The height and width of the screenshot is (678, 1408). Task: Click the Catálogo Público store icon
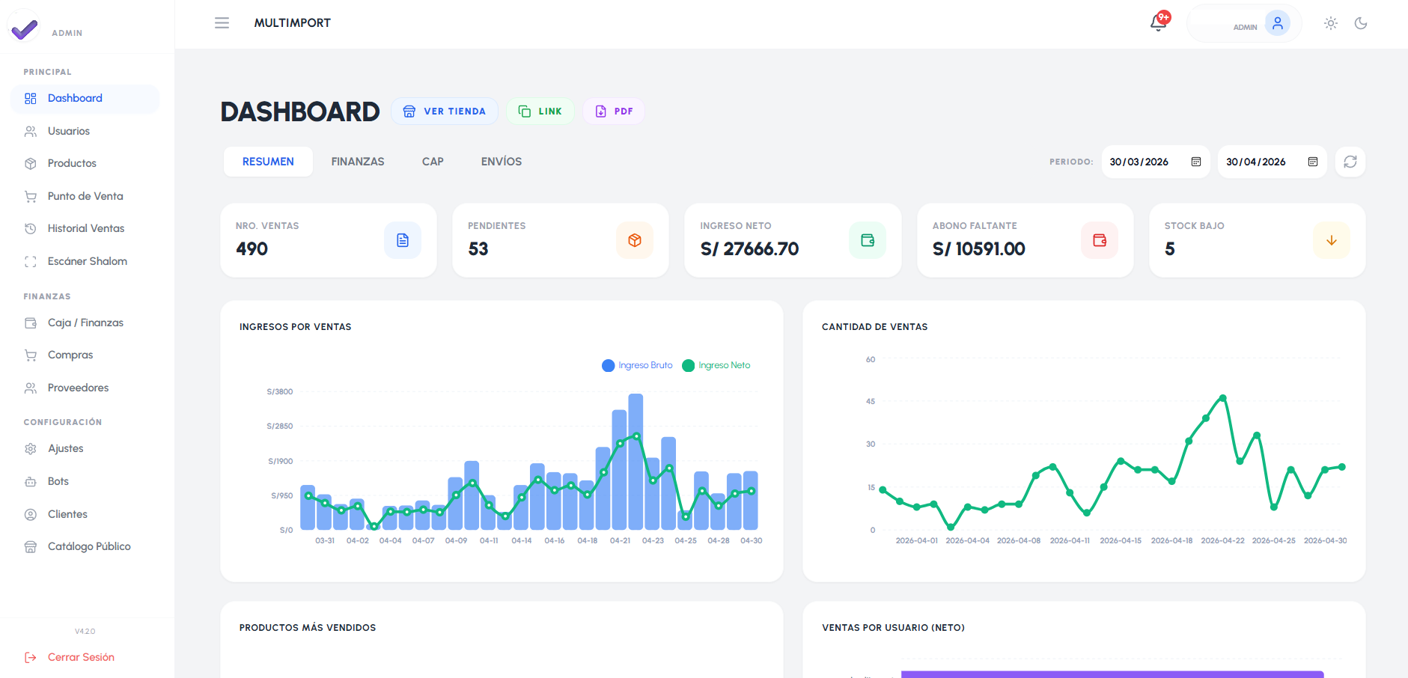pyautogui.click(x=31, y=546)
